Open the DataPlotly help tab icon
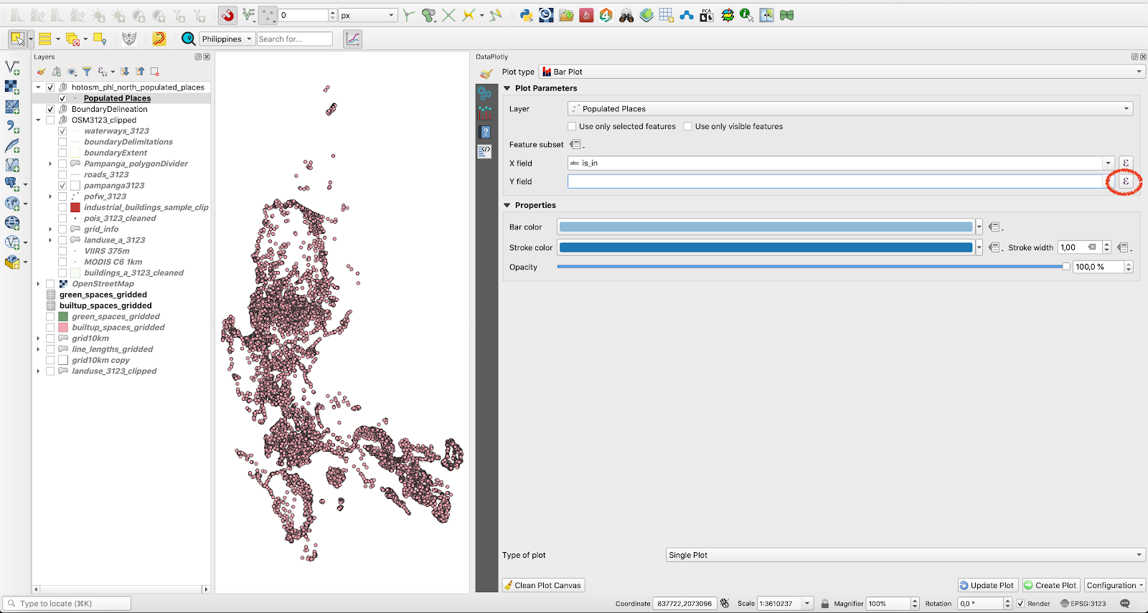This screenshot has width=1148, height=613. (x=486, y=132)
